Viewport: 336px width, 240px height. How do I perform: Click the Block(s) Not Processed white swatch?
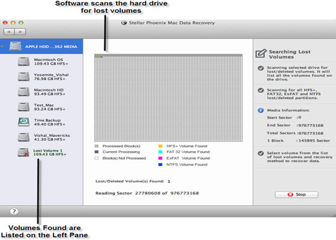pyautogui.click(x=97, y=158)
